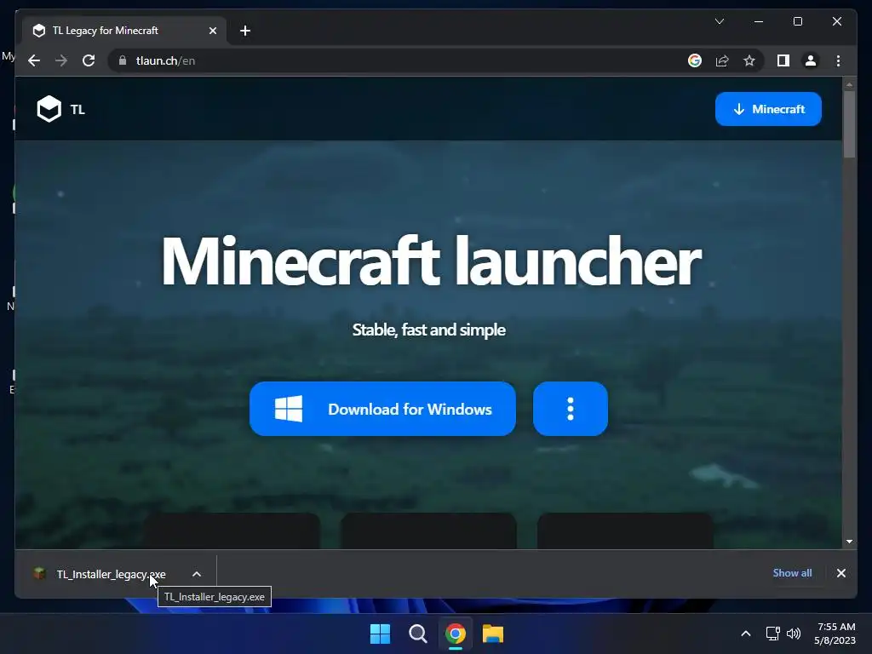Click the TL cube logo
This screenshot has height=654, width=872.
point(49,109)
